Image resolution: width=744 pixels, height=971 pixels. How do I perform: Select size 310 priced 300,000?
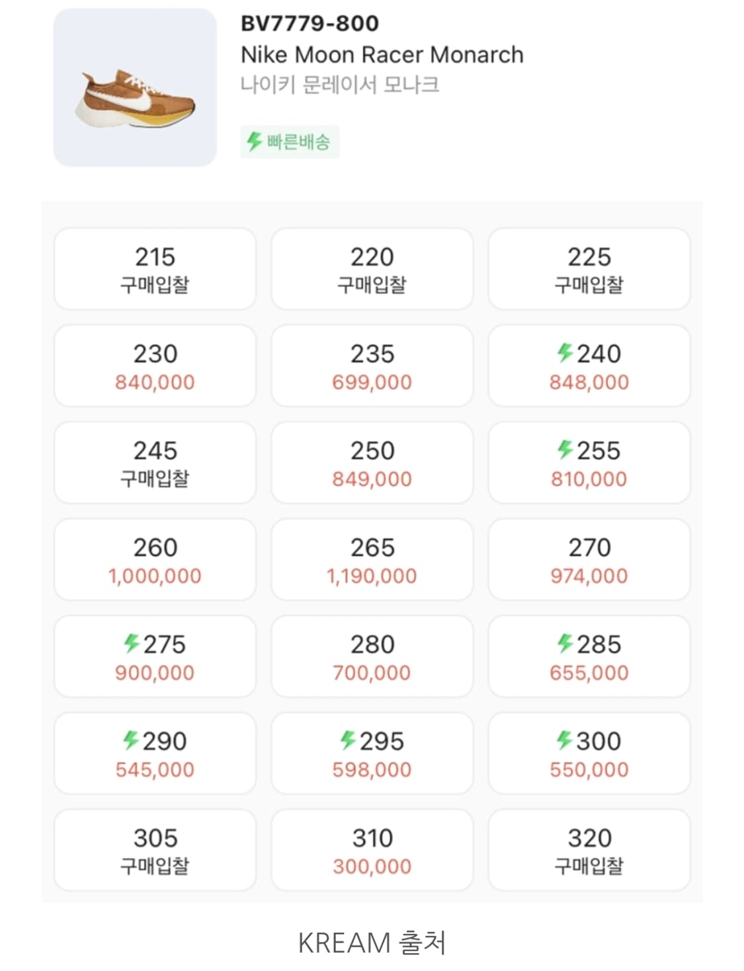(x=372, y=850)
